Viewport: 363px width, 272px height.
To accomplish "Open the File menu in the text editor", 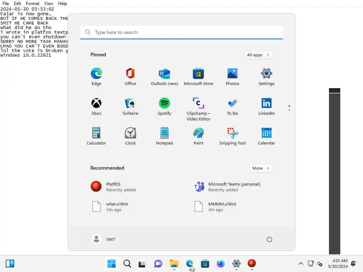I will [x=6, y=4].
